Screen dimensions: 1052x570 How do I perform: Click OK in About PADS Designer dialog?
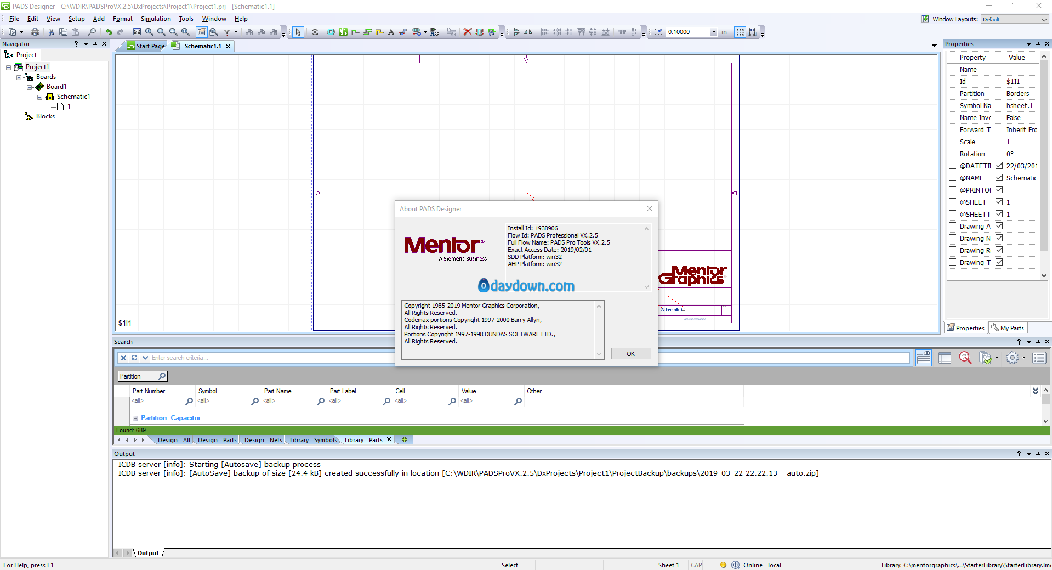coord(631,354)
